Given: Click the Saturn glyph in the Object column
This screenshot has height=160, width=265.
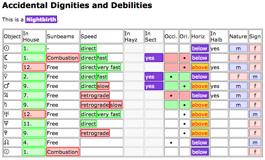Looking at the screenshot, I should tap(6, 105).
